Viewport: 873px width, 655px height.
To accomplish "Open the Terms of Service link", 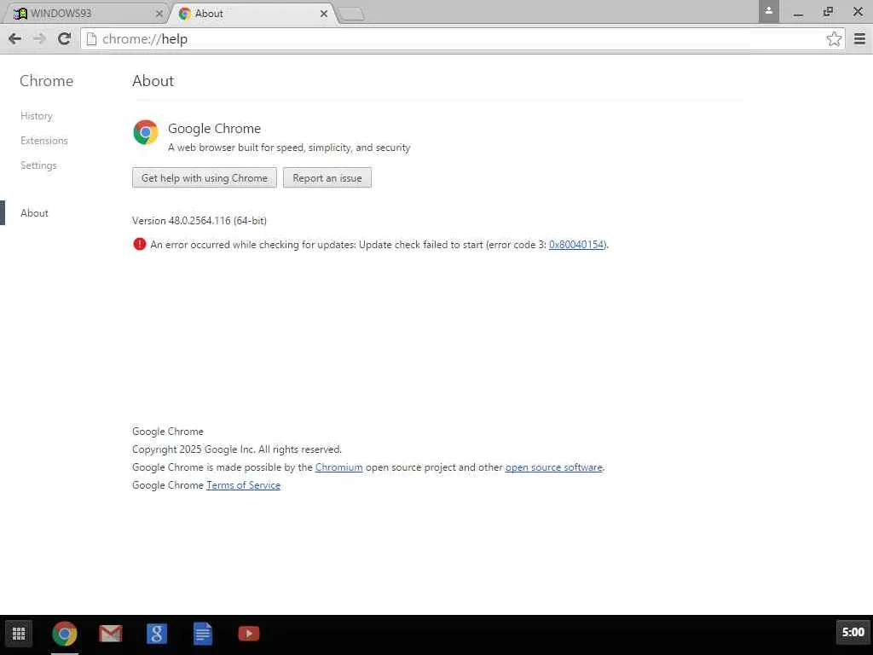I will [243, 485].
